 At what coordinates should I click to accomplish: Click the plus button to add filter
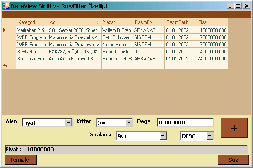[x=233, y=129]
